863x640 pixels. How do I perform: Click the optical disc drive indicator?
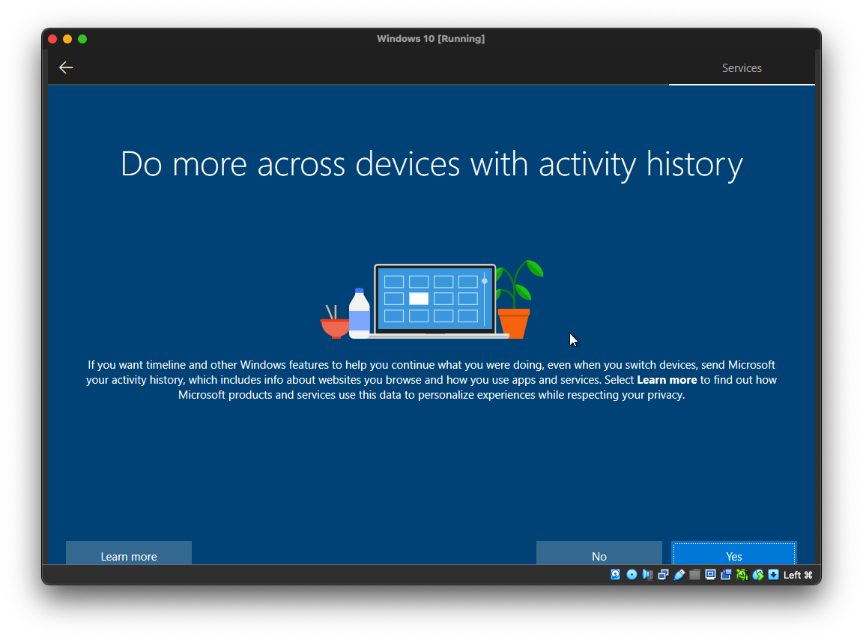(632, 575)
